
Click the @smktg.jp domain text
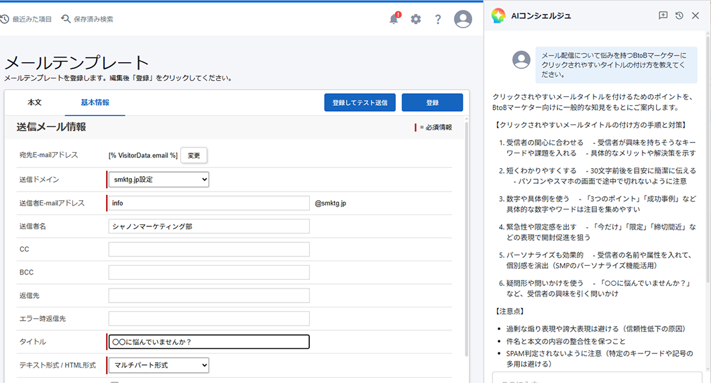tap(330, 203)
